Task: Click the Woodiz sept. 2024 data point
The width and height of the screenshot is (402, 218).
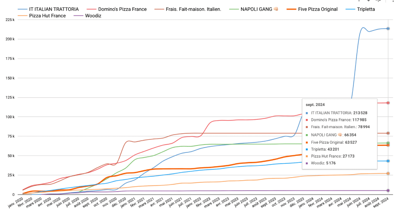Action: coord(388,191)
